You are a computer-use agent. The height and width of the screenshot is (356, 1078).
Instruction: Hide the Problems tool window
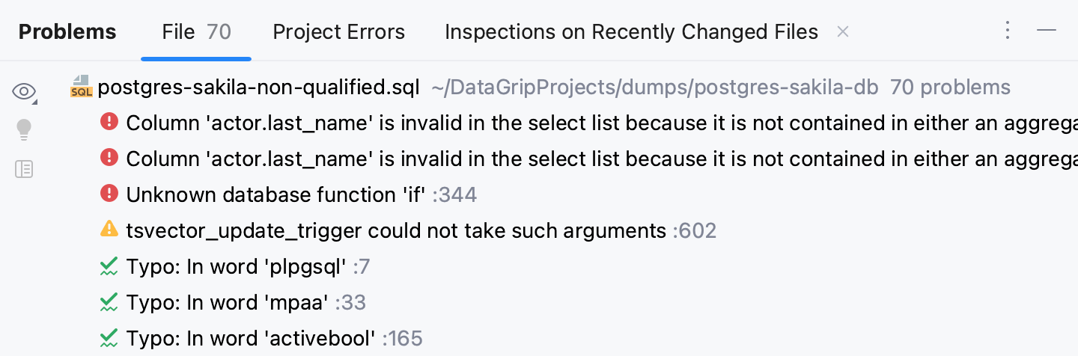(1047, 31)
